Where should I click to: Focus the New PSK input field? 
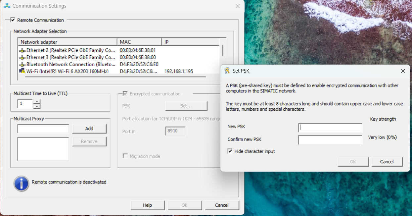pos(330,128)
